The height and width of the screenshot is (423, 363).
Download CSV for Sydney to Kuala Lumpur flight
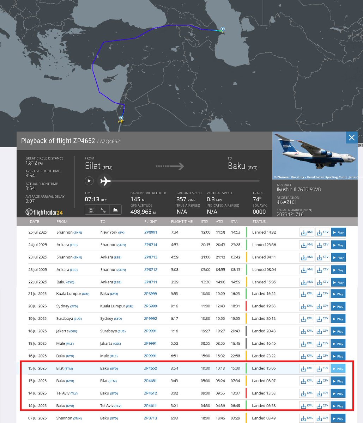pyautogui.click(x=322, y=306)
